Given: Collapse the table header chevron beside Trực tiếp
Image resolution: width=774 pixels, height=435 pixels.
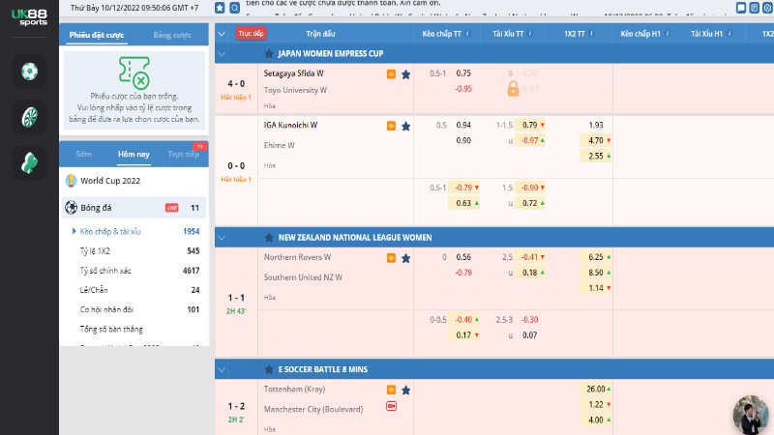Looking at the screenshot, I should pyautogui.click(x=222, y=34).
